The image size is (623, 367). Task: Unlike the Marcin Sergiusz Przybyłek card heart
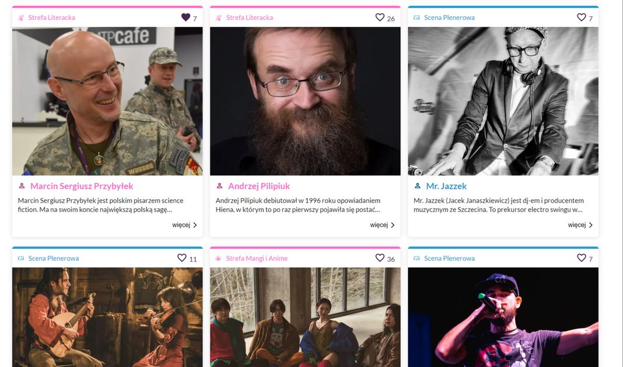point(185,17)
